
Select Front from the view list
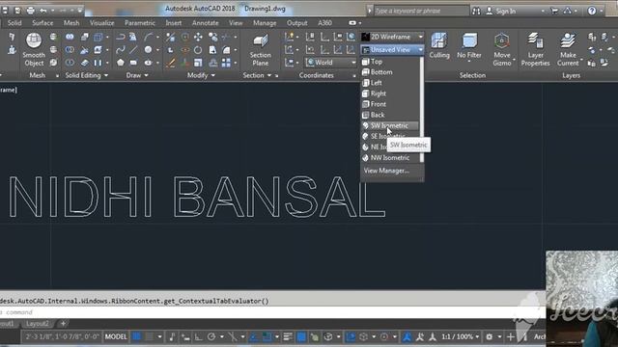point(389,104)
